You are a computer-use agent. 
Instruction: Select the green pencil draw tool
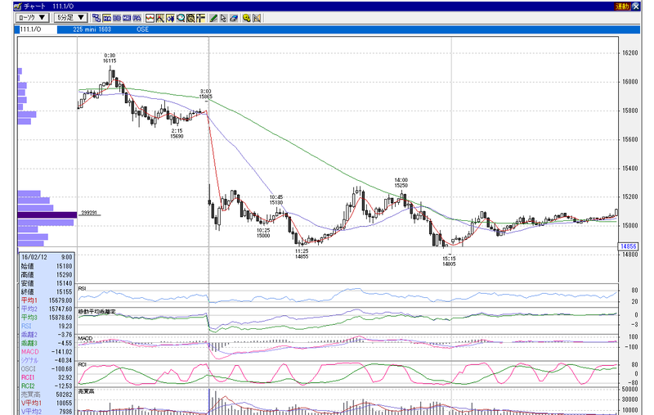click(213, 18)
